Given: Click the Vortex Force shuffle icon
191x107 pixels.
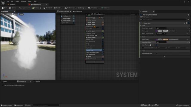Looking at the screenshot, I should 184,23.
